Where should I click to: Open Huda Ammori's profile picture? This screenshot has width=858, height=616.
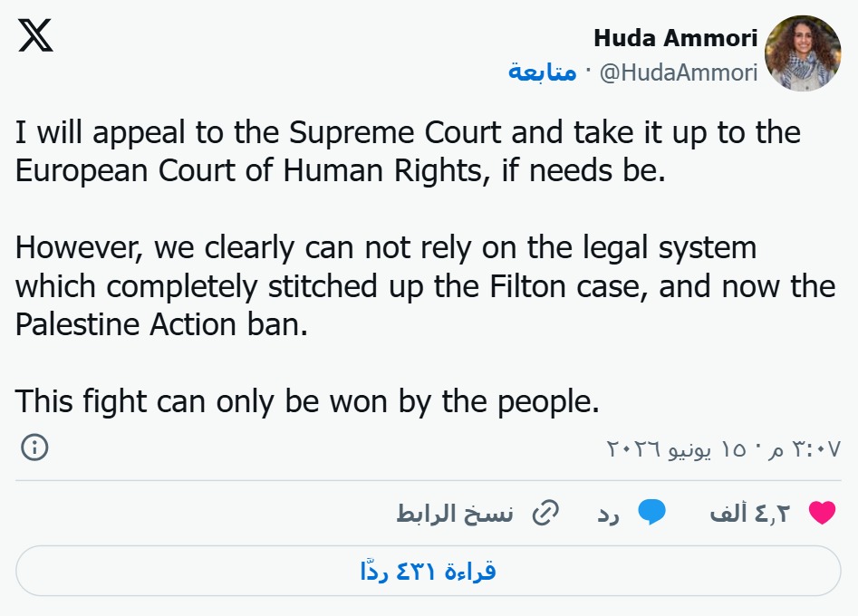click(x=803, y=53)
